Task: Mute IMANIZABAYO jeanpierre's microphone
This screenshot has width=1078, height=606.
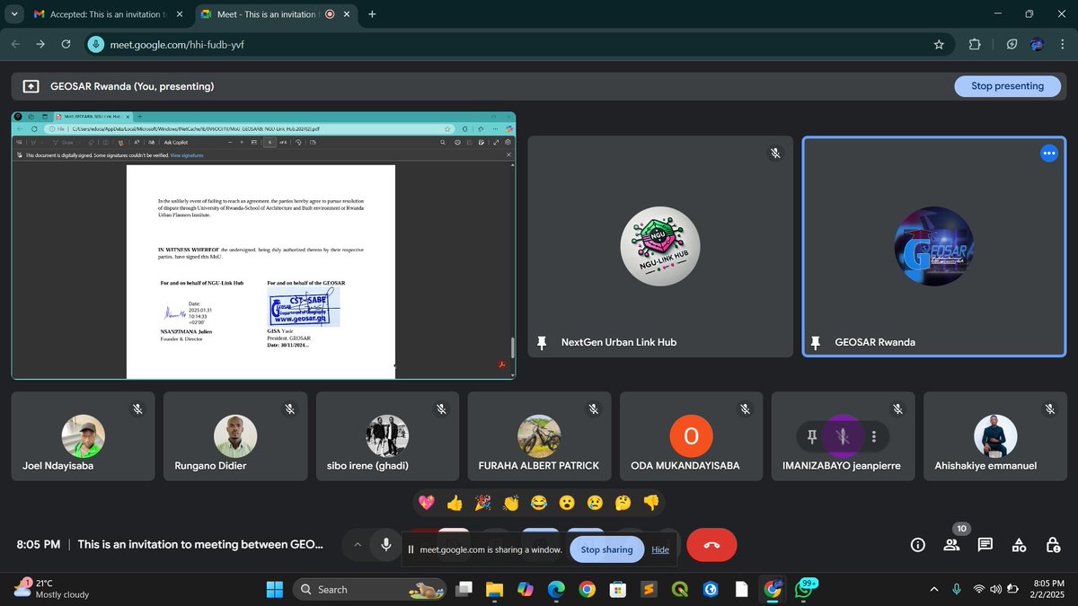Action: [842, 436]
